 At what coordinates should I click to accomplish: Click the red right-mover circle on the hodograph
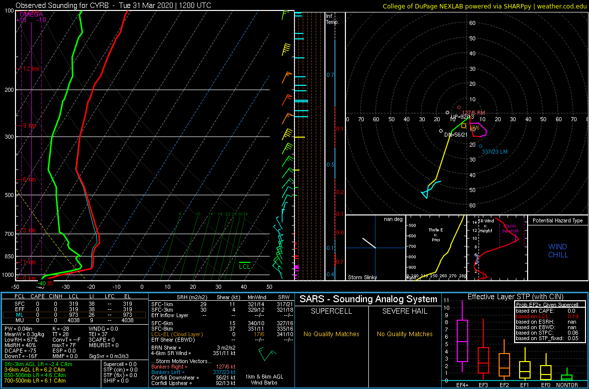[459, 107]
